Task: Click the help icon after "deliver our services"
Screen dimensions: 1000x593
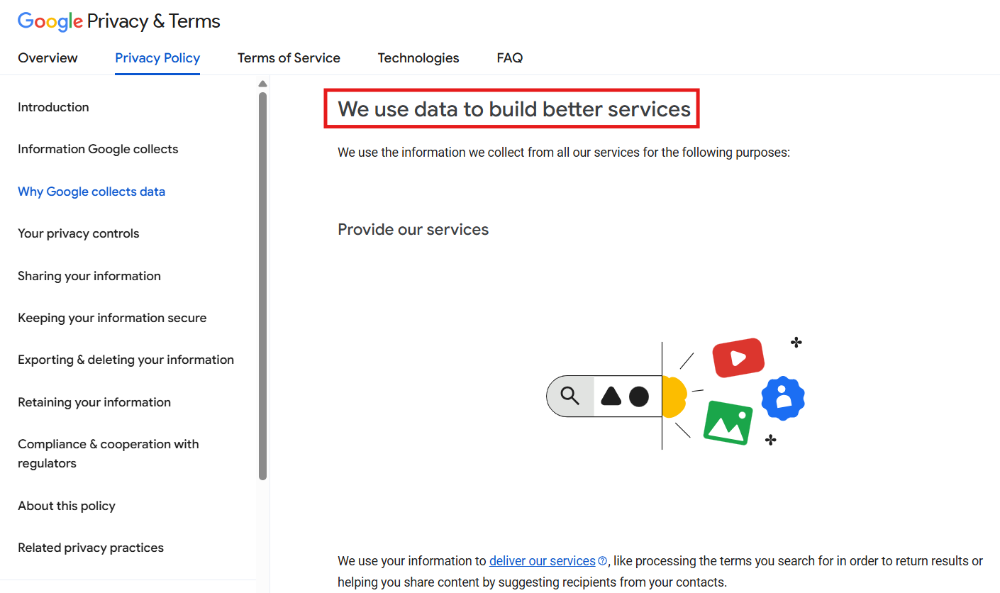Action: 604,560
